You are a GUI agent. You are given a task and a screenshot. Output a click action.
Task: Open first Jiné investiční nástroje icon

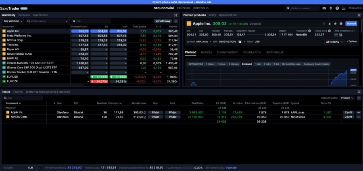click(336, 35)
